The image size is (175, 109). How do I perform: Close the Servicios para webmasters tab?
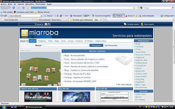pyautogui.click(x=101, y=20)
